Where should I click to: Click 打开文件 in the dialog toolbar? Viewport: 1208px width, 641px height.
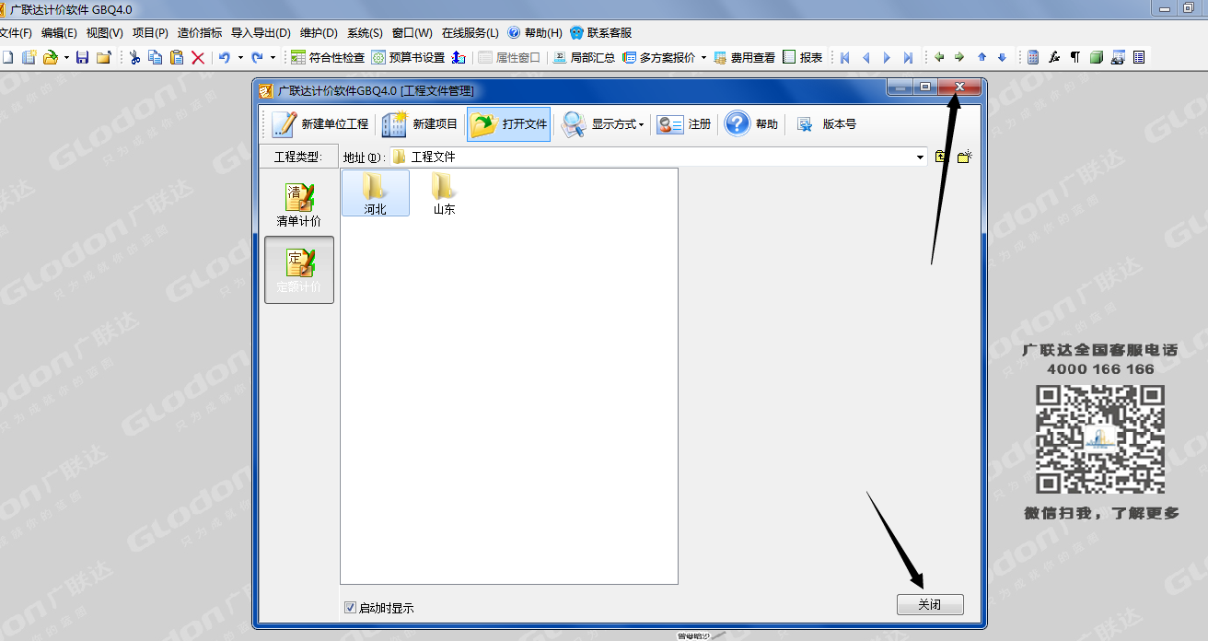point(509,124)
